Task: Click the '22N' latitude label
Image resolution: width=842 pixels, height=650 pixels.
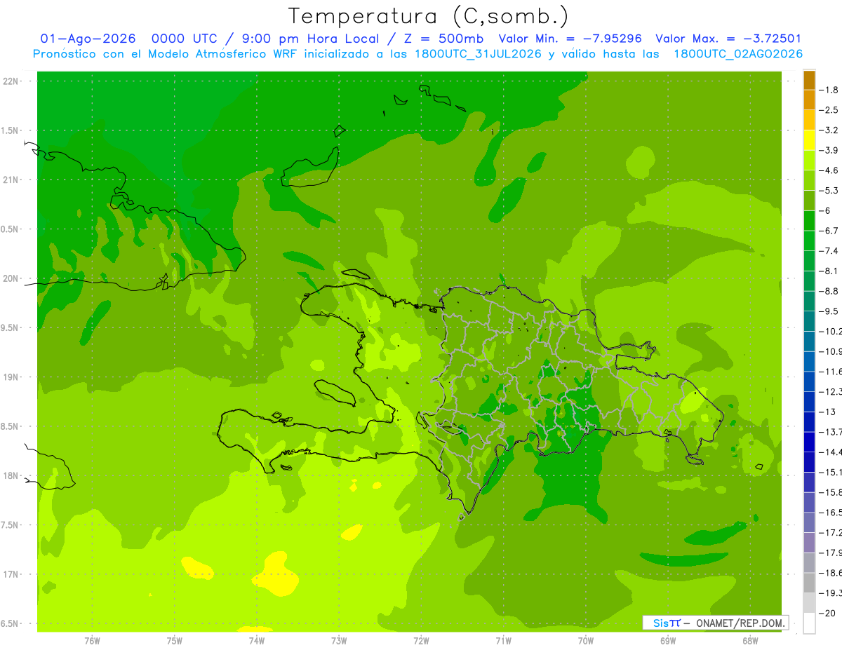Action: tap(11, 81)
